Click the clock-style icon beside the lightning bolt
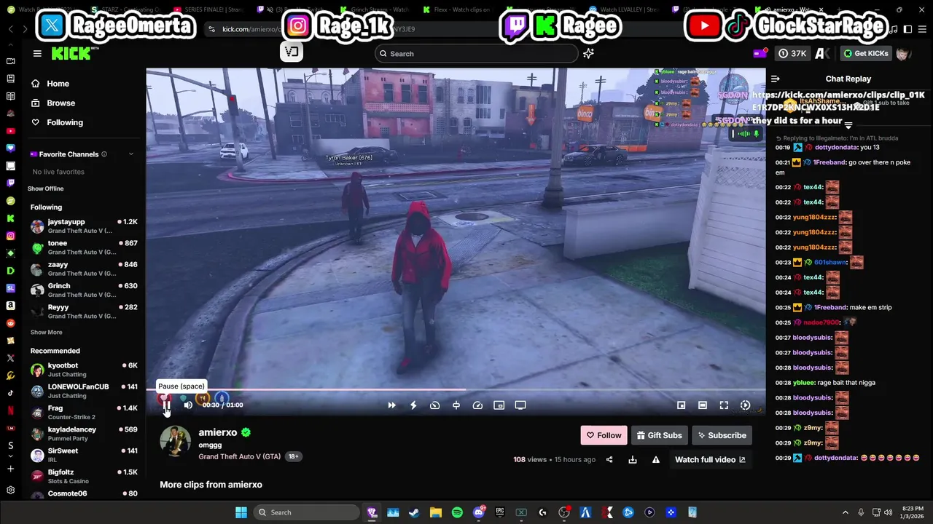The width and height of the screenshot is (933, 524). [434, 405]
